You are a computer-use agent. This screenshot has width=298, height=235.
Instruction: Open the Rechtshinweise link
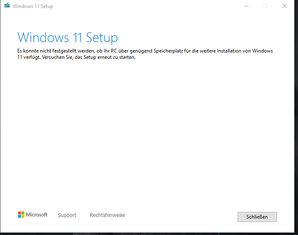point(107,215)
